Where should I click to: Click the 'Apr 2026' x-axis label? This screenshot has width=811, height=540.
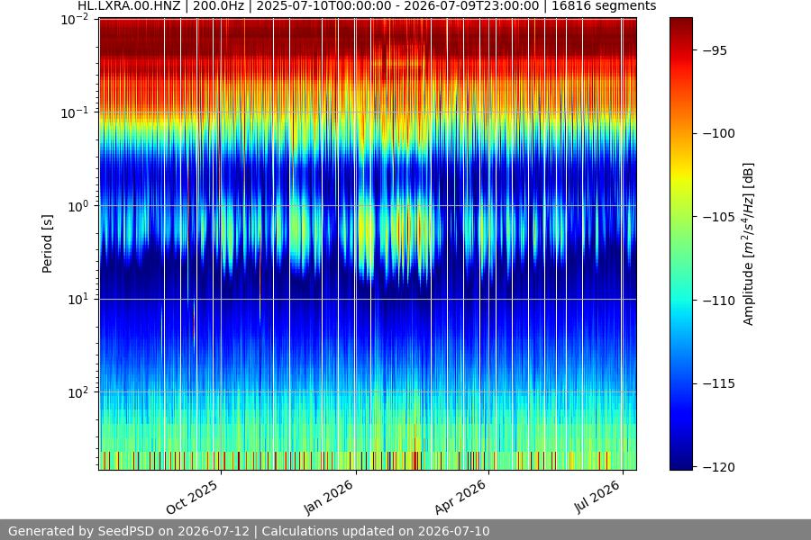[460, 497]
